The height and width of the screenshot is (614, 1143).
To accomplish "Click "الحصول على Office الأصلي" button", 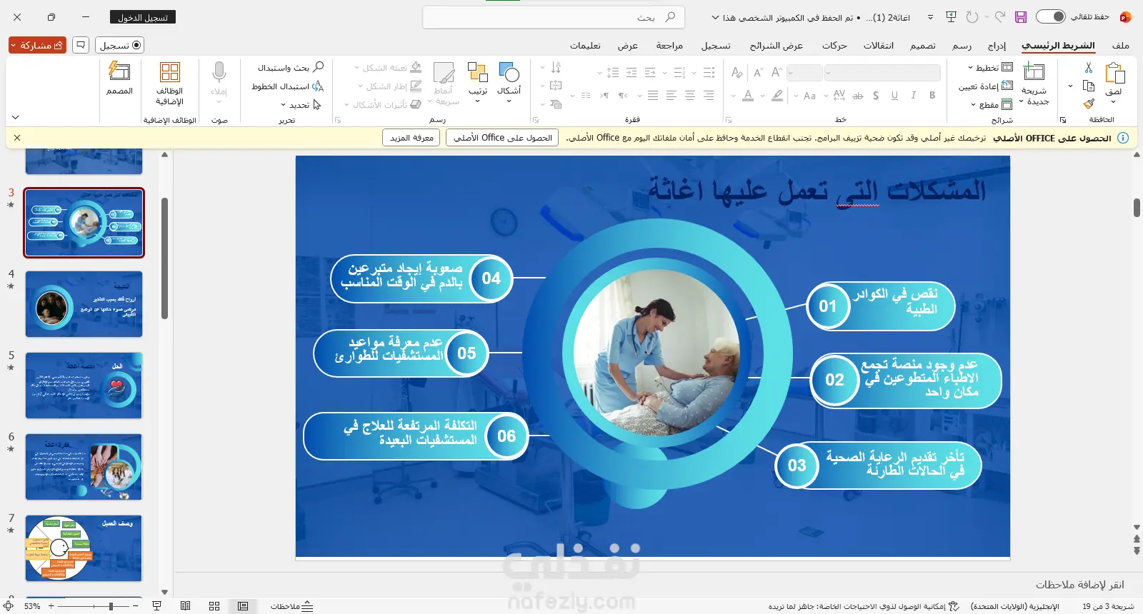I will click(x=502, y=138).
